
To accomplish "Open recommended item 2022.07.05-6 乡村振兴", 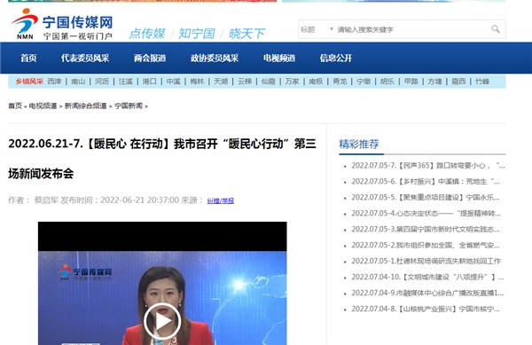I will click(x=426, y=182).
